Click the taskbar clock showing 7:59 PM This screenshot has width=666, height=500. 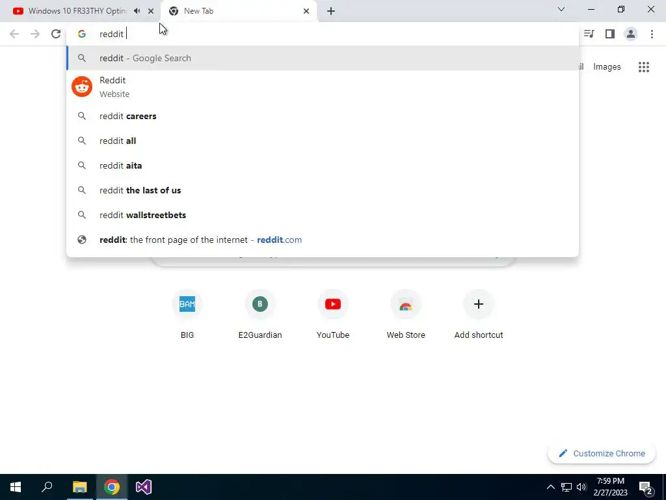610,487
